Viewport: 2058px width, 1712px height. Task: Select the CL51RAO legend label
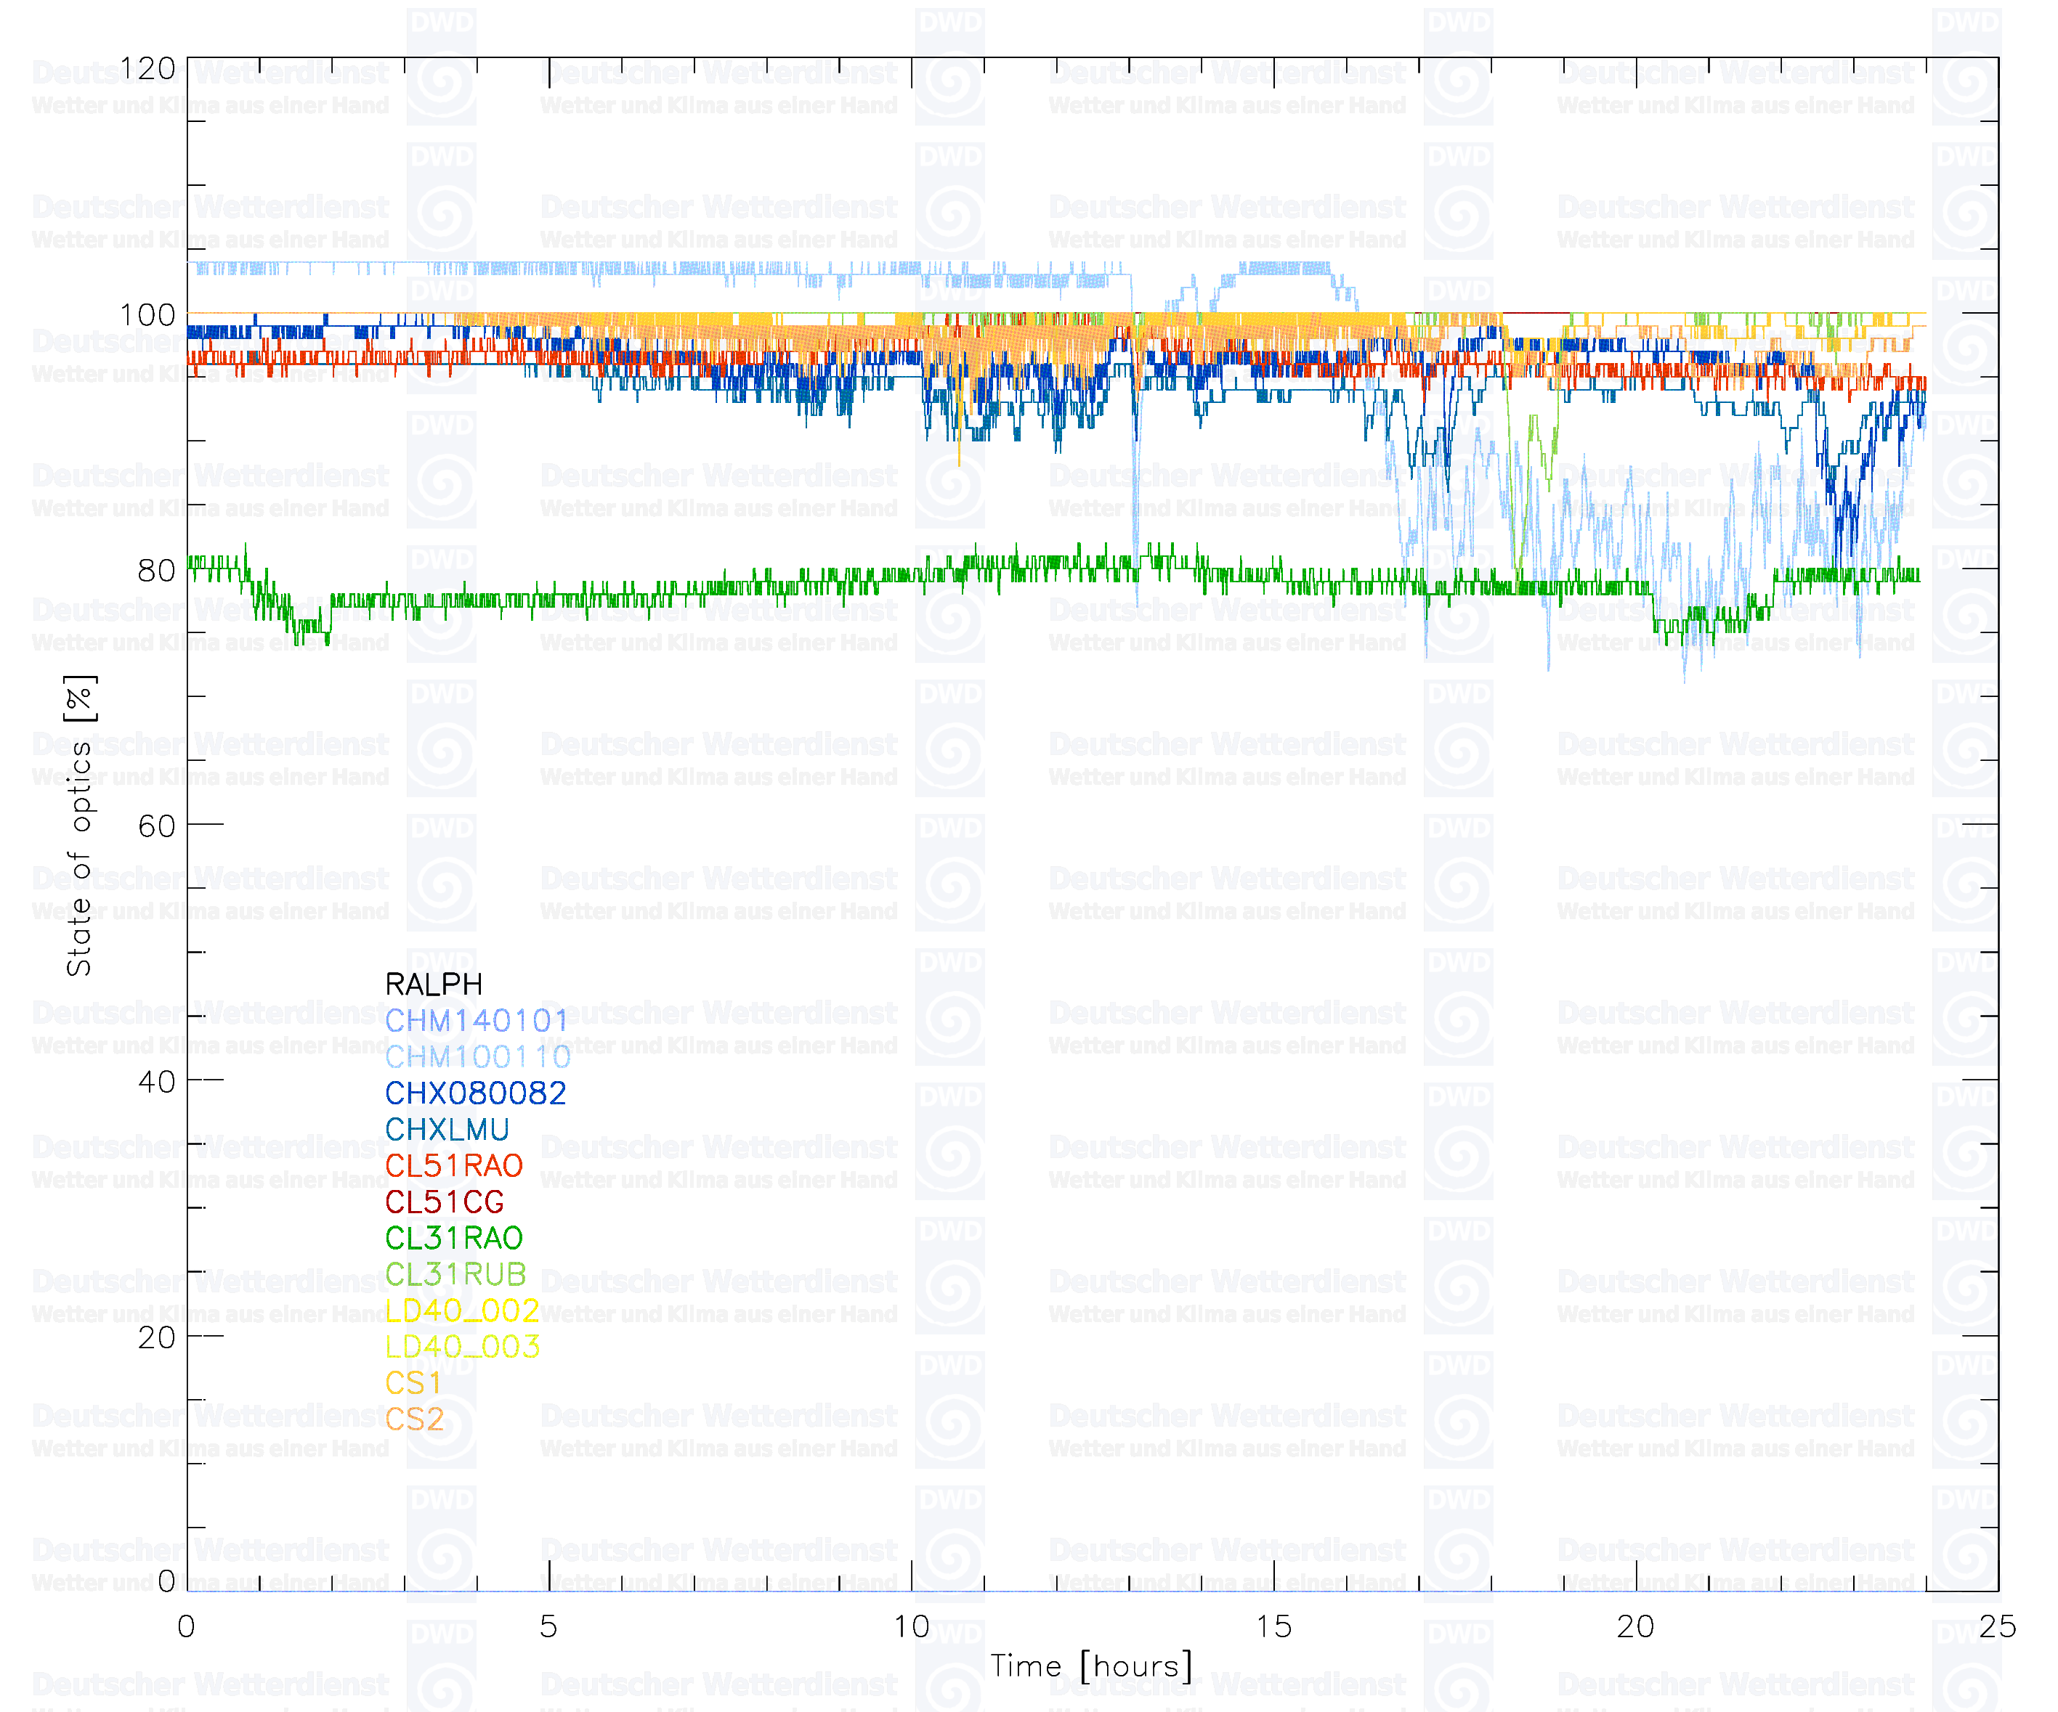coord(454,1165)
